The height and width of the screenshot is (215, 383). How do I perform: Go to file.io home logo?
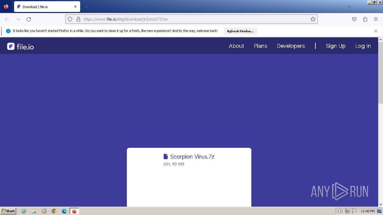point(20,46)
